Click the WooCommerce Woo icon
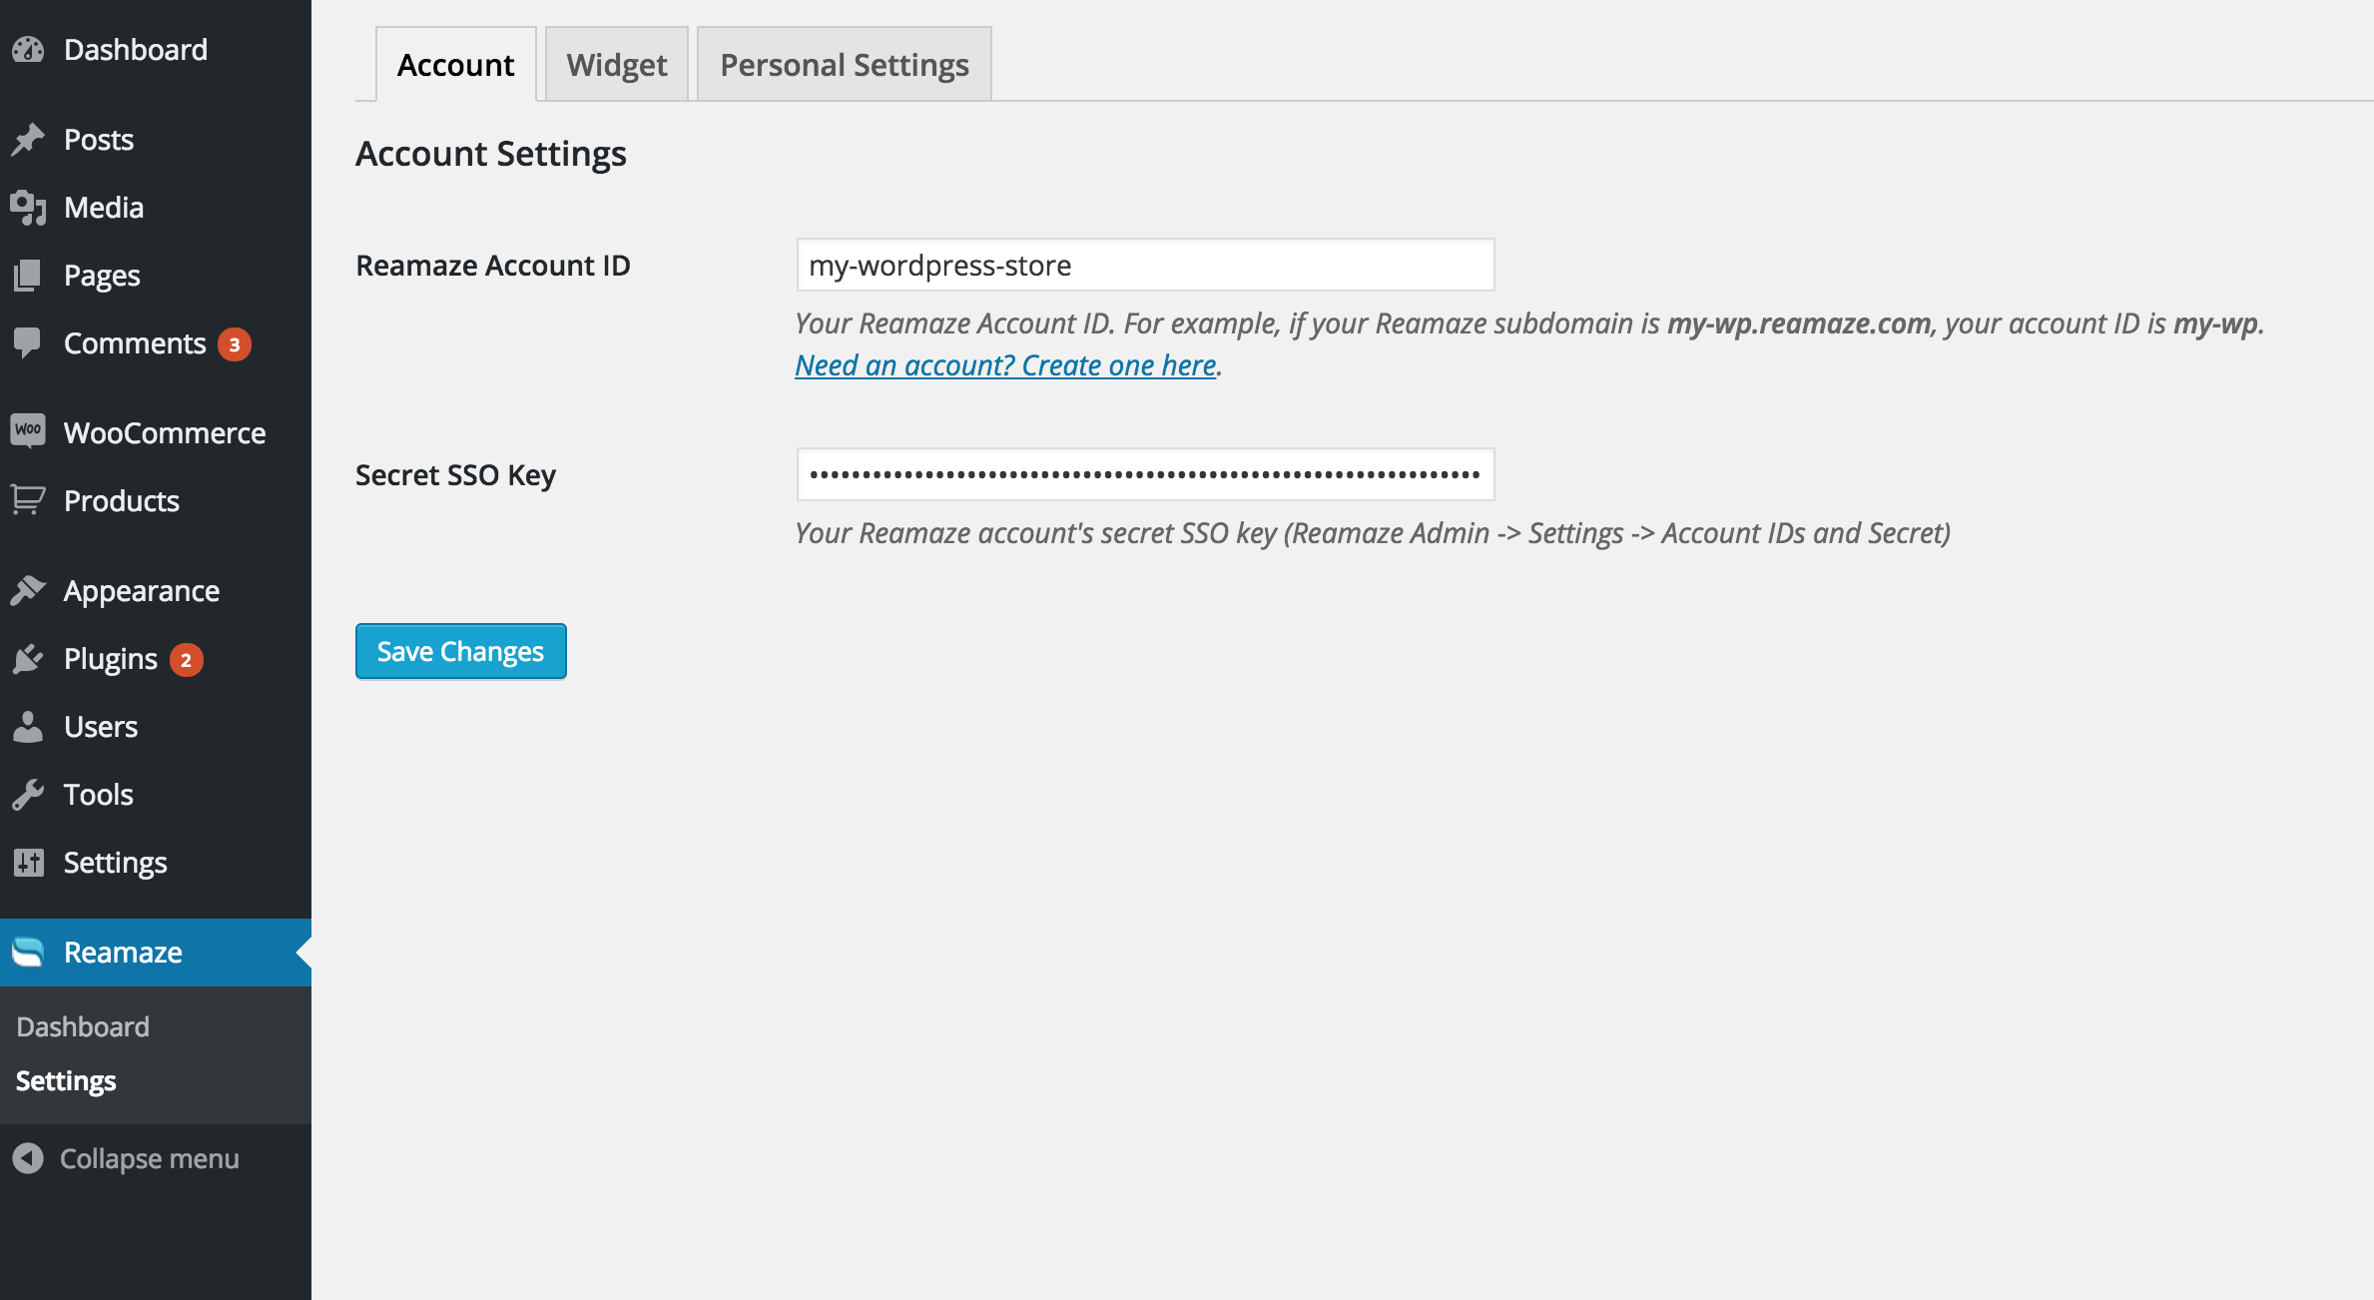Viewport: 2374px width, 1300px height. coord(28,430)
